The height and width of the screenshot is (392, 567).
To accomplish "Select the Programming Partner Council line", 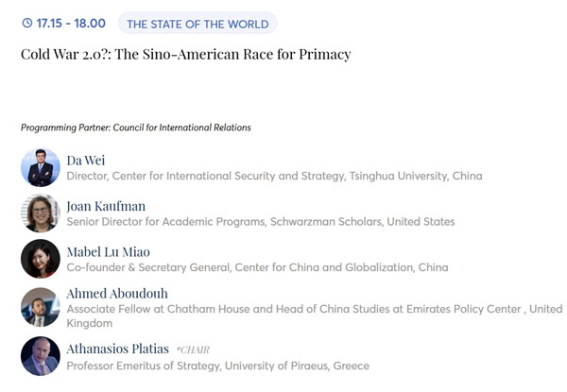I will (x=136, y=128).
